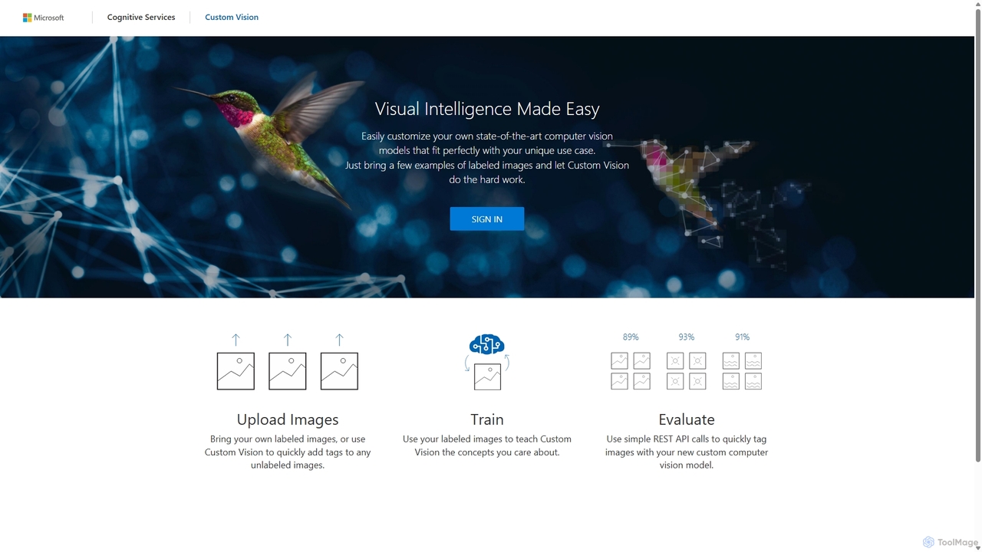Click the scrollbar down arrow

click(x=978, y=547)
